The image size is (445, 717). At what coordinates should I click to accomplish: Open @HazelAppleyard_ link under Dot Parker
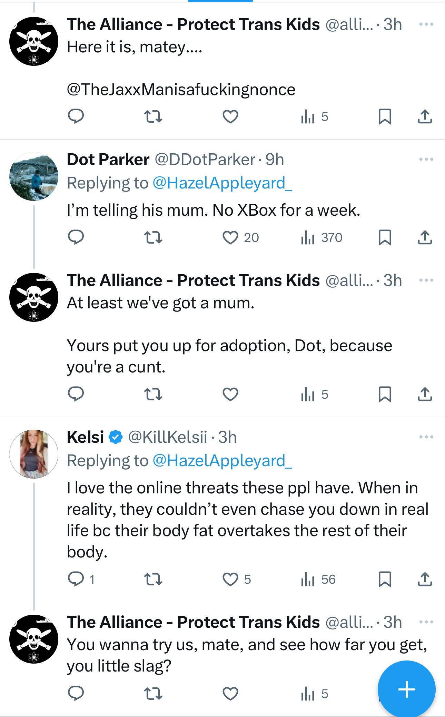tap(222, 183)
